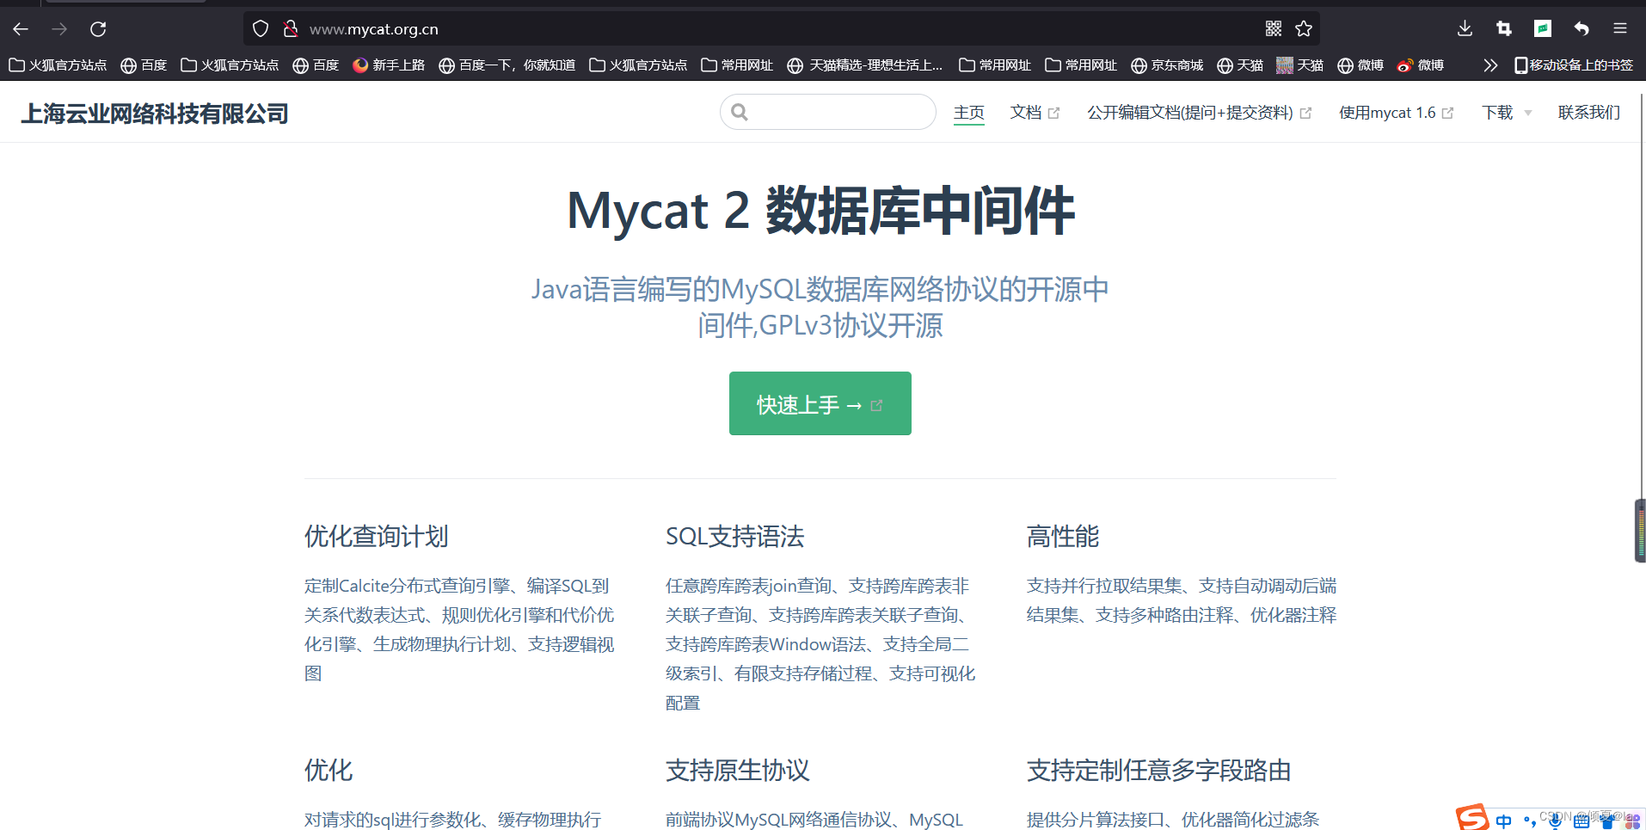Open the green extension icon in the toolbar

(x=1543, y=28)
